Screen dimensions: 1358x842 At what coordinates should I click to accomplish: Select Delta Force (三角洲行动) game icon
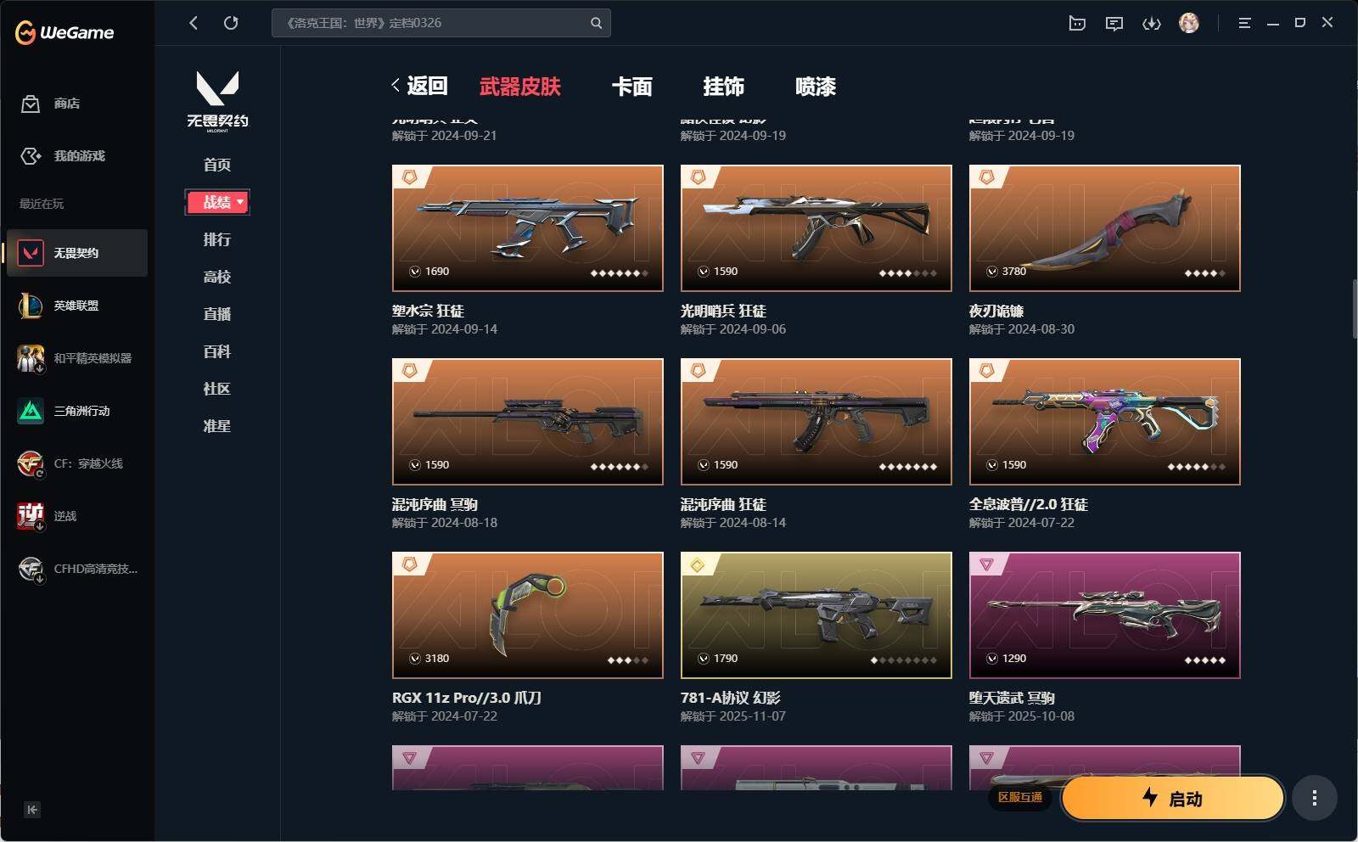pos(31,411)
